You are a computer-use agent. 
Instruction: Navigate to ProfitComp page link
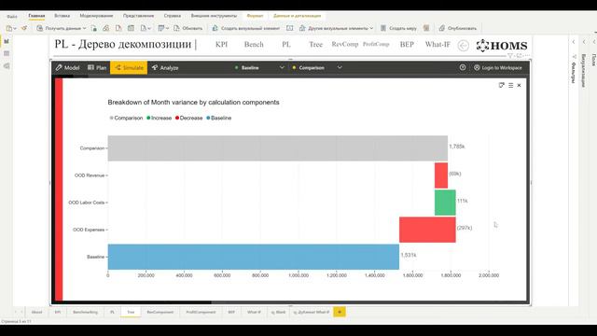point(376,44)
